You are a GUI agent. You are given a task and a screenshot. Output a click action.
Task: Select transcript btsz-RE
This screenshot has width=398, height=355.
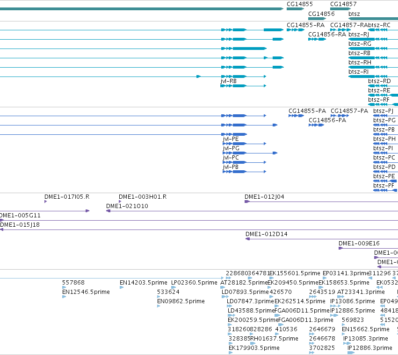coord(379,90)
